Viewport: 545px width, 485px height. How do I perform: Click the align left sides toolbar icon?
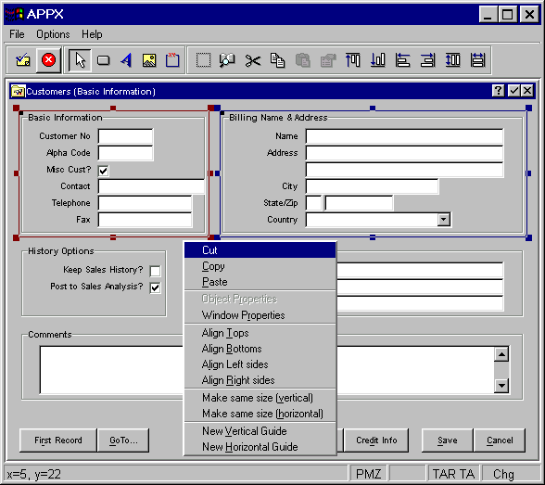403,60
